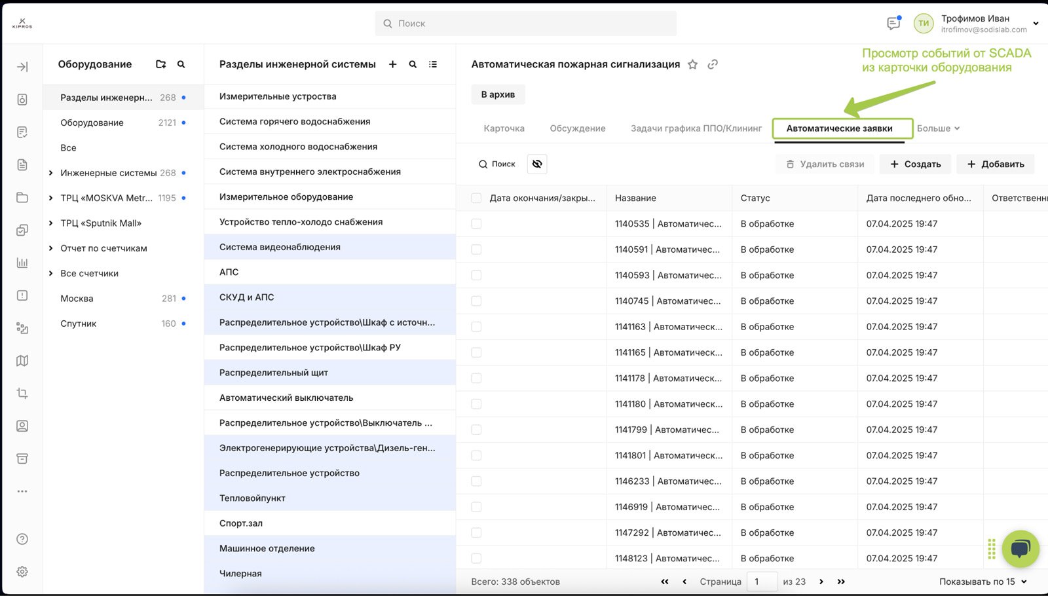This screenshot has height=596, width=1048.
Task: Expand the collapsed left sidebar arrow icon
Action: (22, 67)
